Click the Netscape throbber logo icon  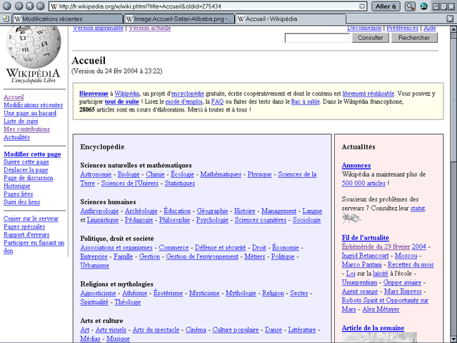(x=423, y=6)
